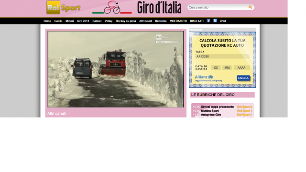This screenshot has width=306, height=172.
Task: Click the CALCOLA button in the ad
Action: 243,78
